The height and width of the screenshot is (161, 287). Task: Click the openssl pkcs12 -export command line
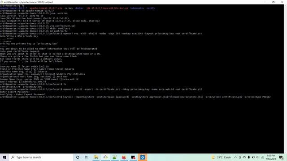[x=101, y=89]
